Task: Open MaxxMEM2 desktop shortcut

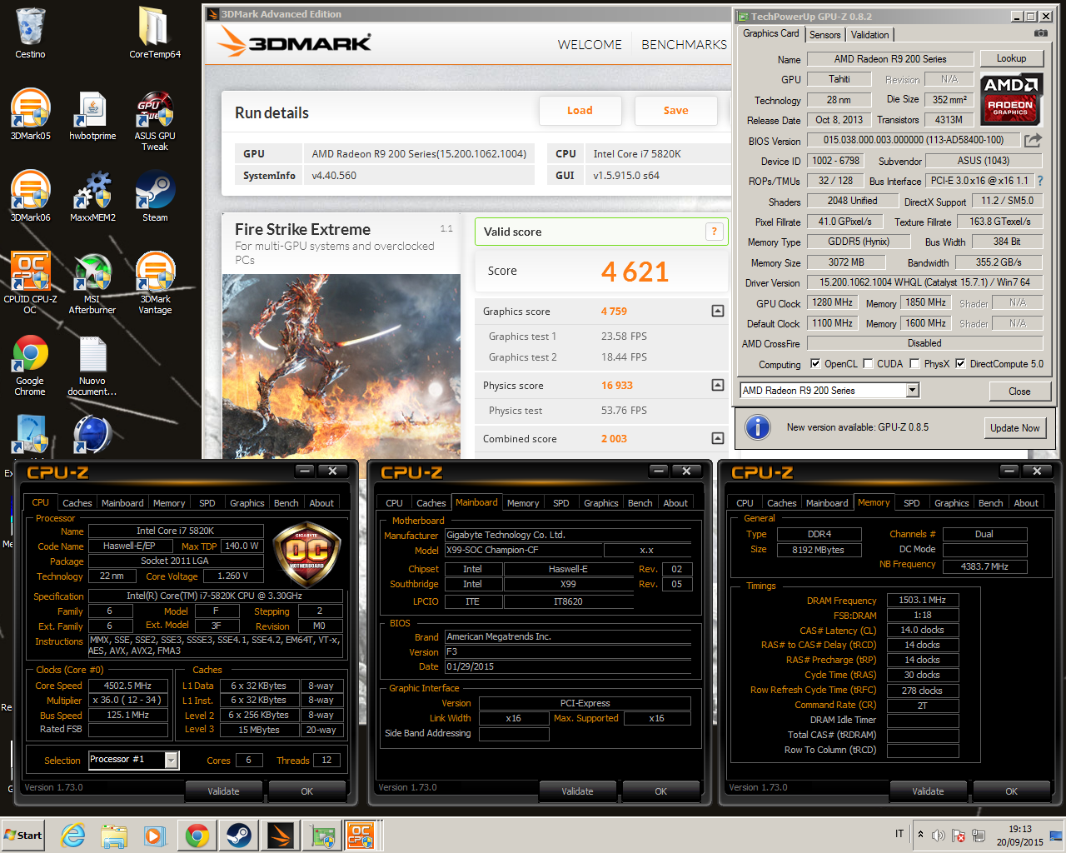Action: click(x=92, y=197)
